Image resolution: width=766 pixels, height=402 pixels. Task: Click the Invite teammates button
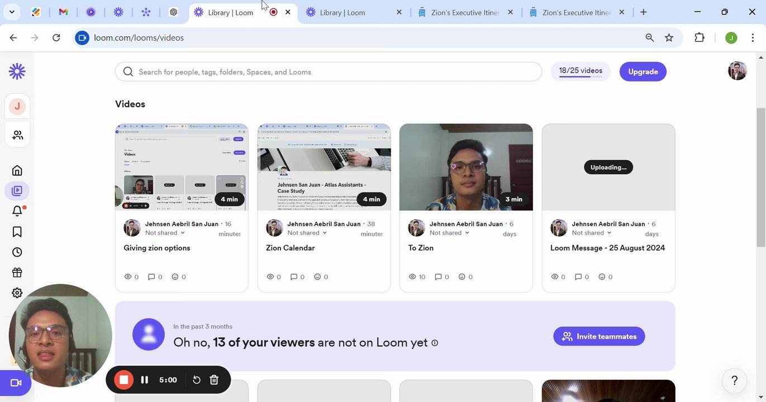(x=599, y=337)
